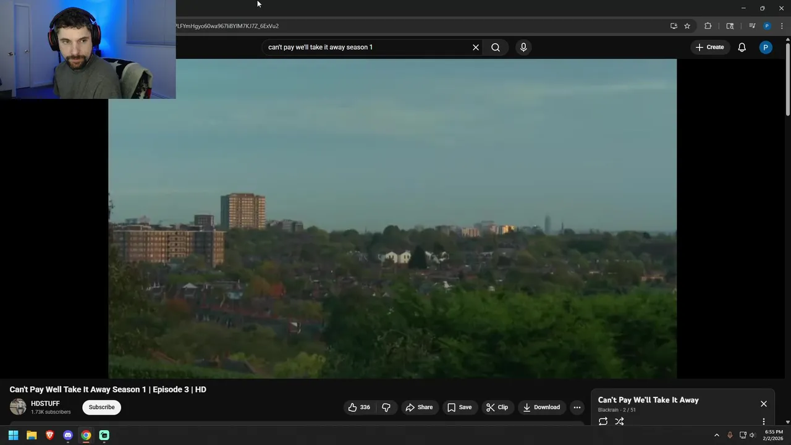Viewport: 791px width, 445px height.
Task: Close the playlist panel
Action: pyautogui.click(x=764, y=404)
